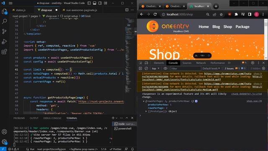This screenshot has height=151, width=268.
Task: Go back in the Chrome browser
Action: click(142, 14)
